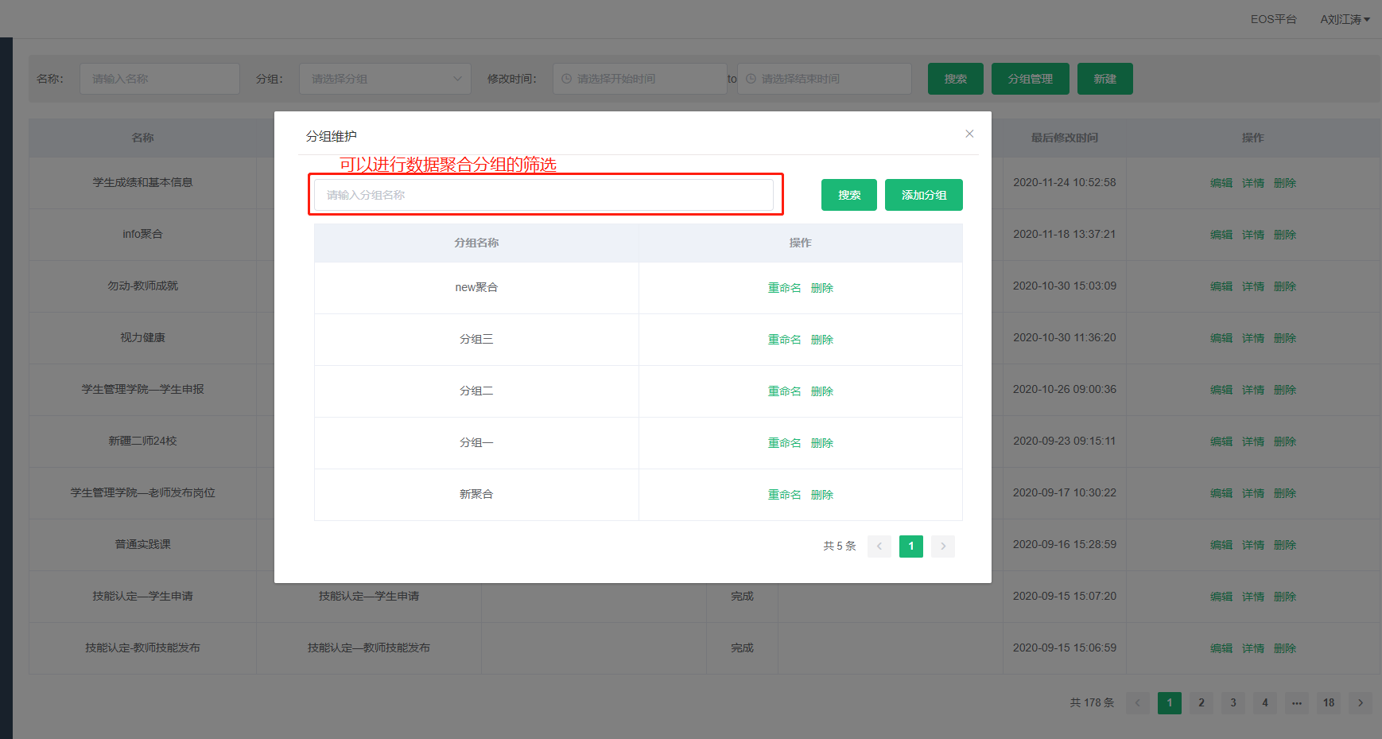Click the 分组名称 column header in the dialog
The width and height of the screenshot is (1382, 739).
coord(476,243)
